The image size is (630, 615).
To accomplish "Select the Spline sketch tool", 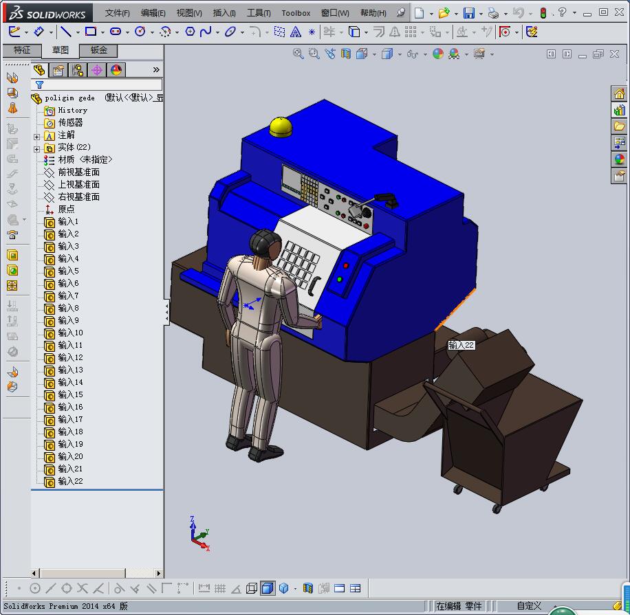I will coord(207,32).
